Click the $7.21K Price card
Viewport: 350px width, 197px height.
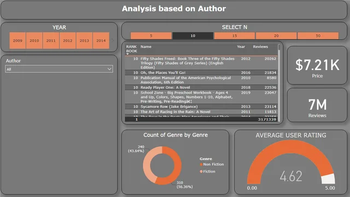point(317,66)
